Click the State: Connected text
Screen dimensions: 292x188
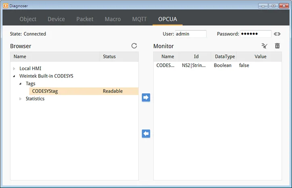(x=28, y=34)
